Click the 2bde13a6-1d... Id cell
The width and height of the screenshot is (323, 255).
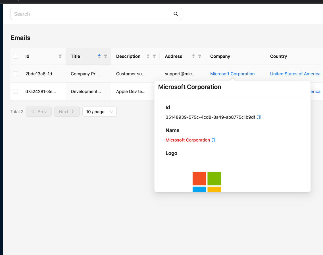pyautogui.click(x=40, y=74)
